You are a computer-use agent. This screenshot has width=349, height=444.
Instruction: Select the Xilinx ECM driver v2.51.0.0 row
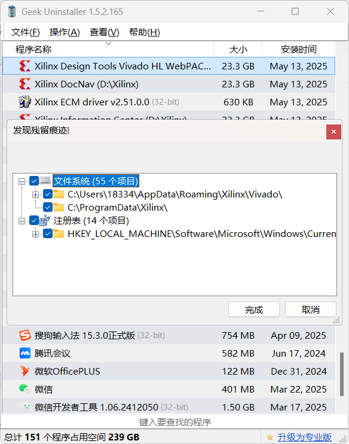169,102
